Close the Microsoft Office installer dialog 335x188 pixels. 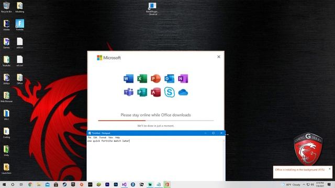pos(219,57)
